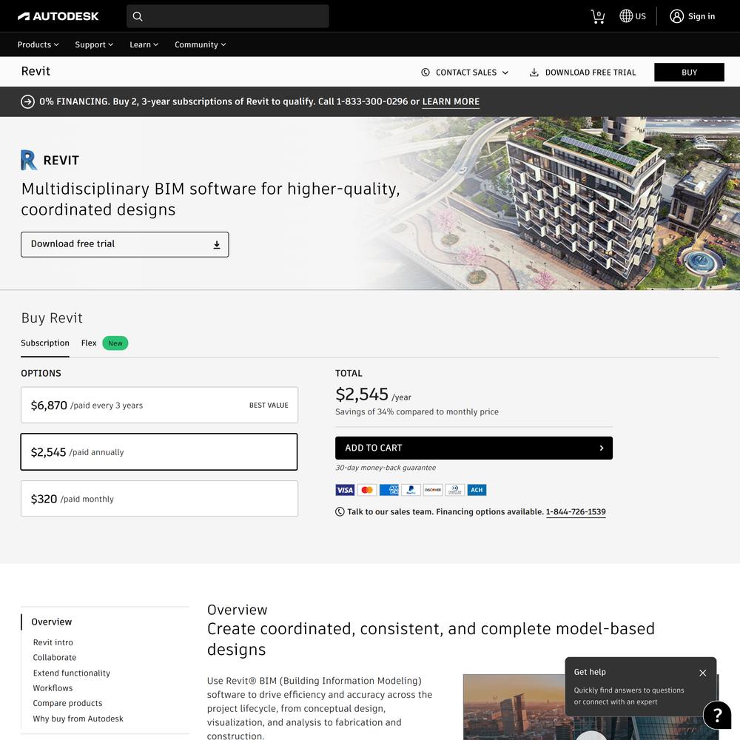Select the $320 paid monthly option
Image resolution: width=740 pixels, height=740 pixels.
(x=160, y=498)
